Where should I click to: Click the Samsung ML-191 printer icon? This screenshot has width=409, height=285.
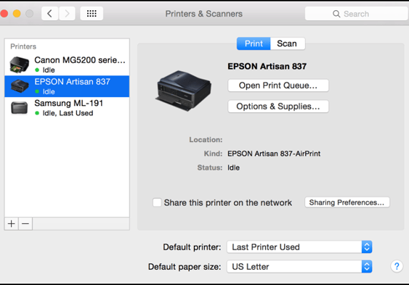pos(20,108)
